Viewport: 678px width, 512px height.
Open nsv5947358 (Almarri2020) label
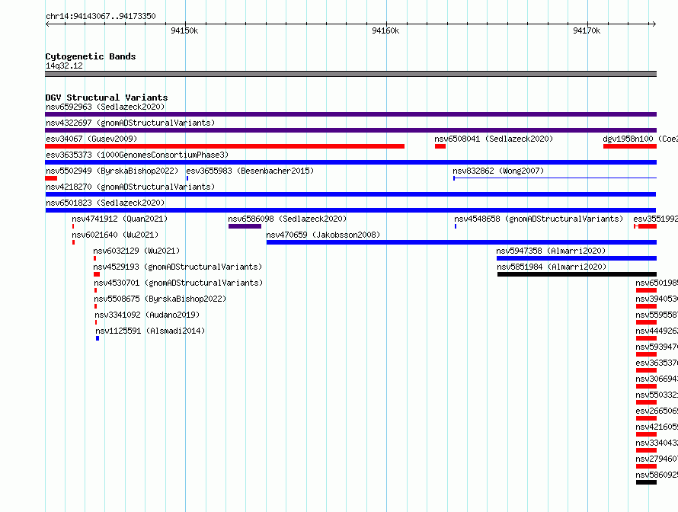551,251
